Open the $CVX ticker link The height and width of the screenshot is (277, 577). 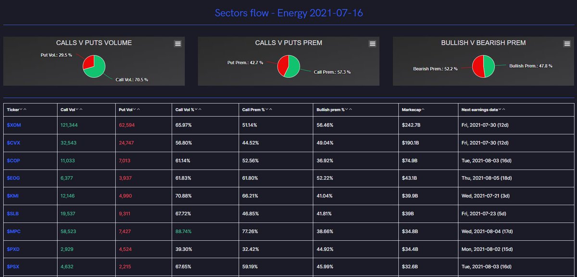13,143
